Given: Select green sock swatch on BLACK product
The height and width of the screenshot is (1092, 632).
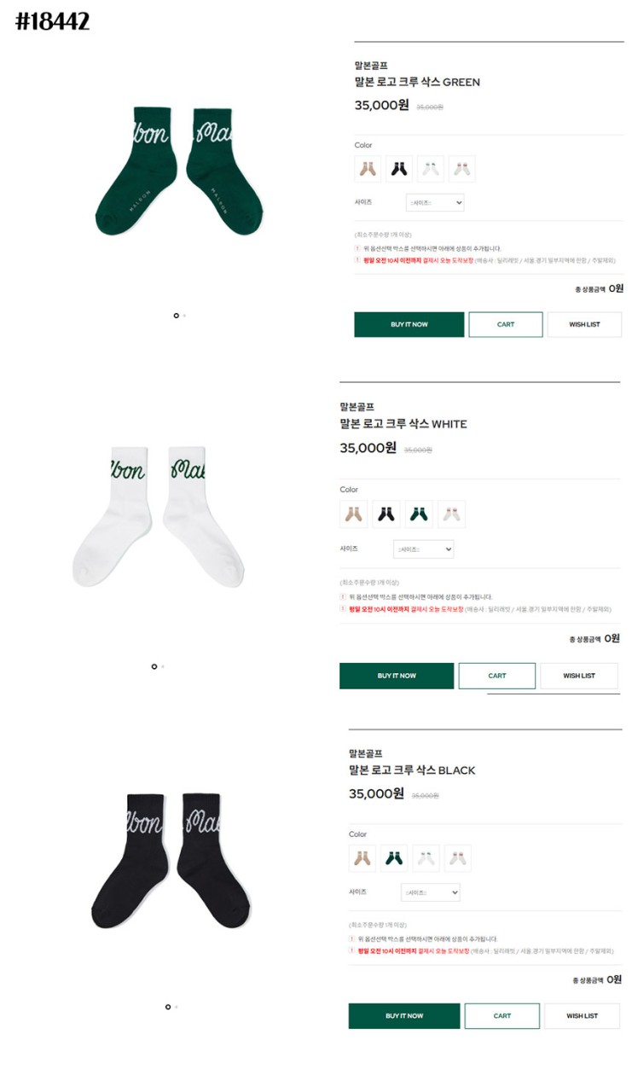Looking at the screenshot, I should coord(394,858).
